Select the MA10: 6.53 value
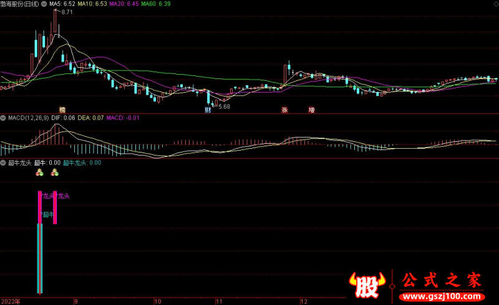 click(x=92, y=4)
